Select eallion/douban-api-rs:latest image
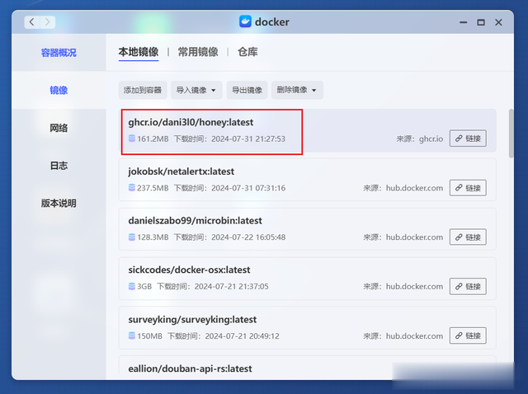This screenshot has height=394, width=528. click(x=308, y=365)
